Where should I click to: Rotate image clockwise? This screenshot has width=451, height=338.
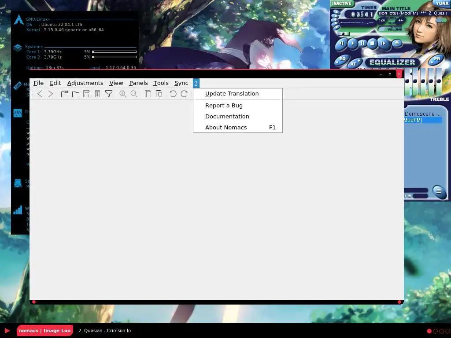[x=184, y=94]
